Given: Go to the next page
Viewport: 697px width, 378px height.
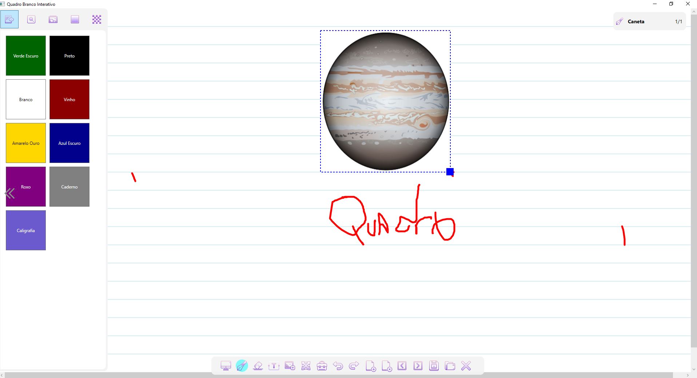Looking at the screenshot, I should point(418,366).
